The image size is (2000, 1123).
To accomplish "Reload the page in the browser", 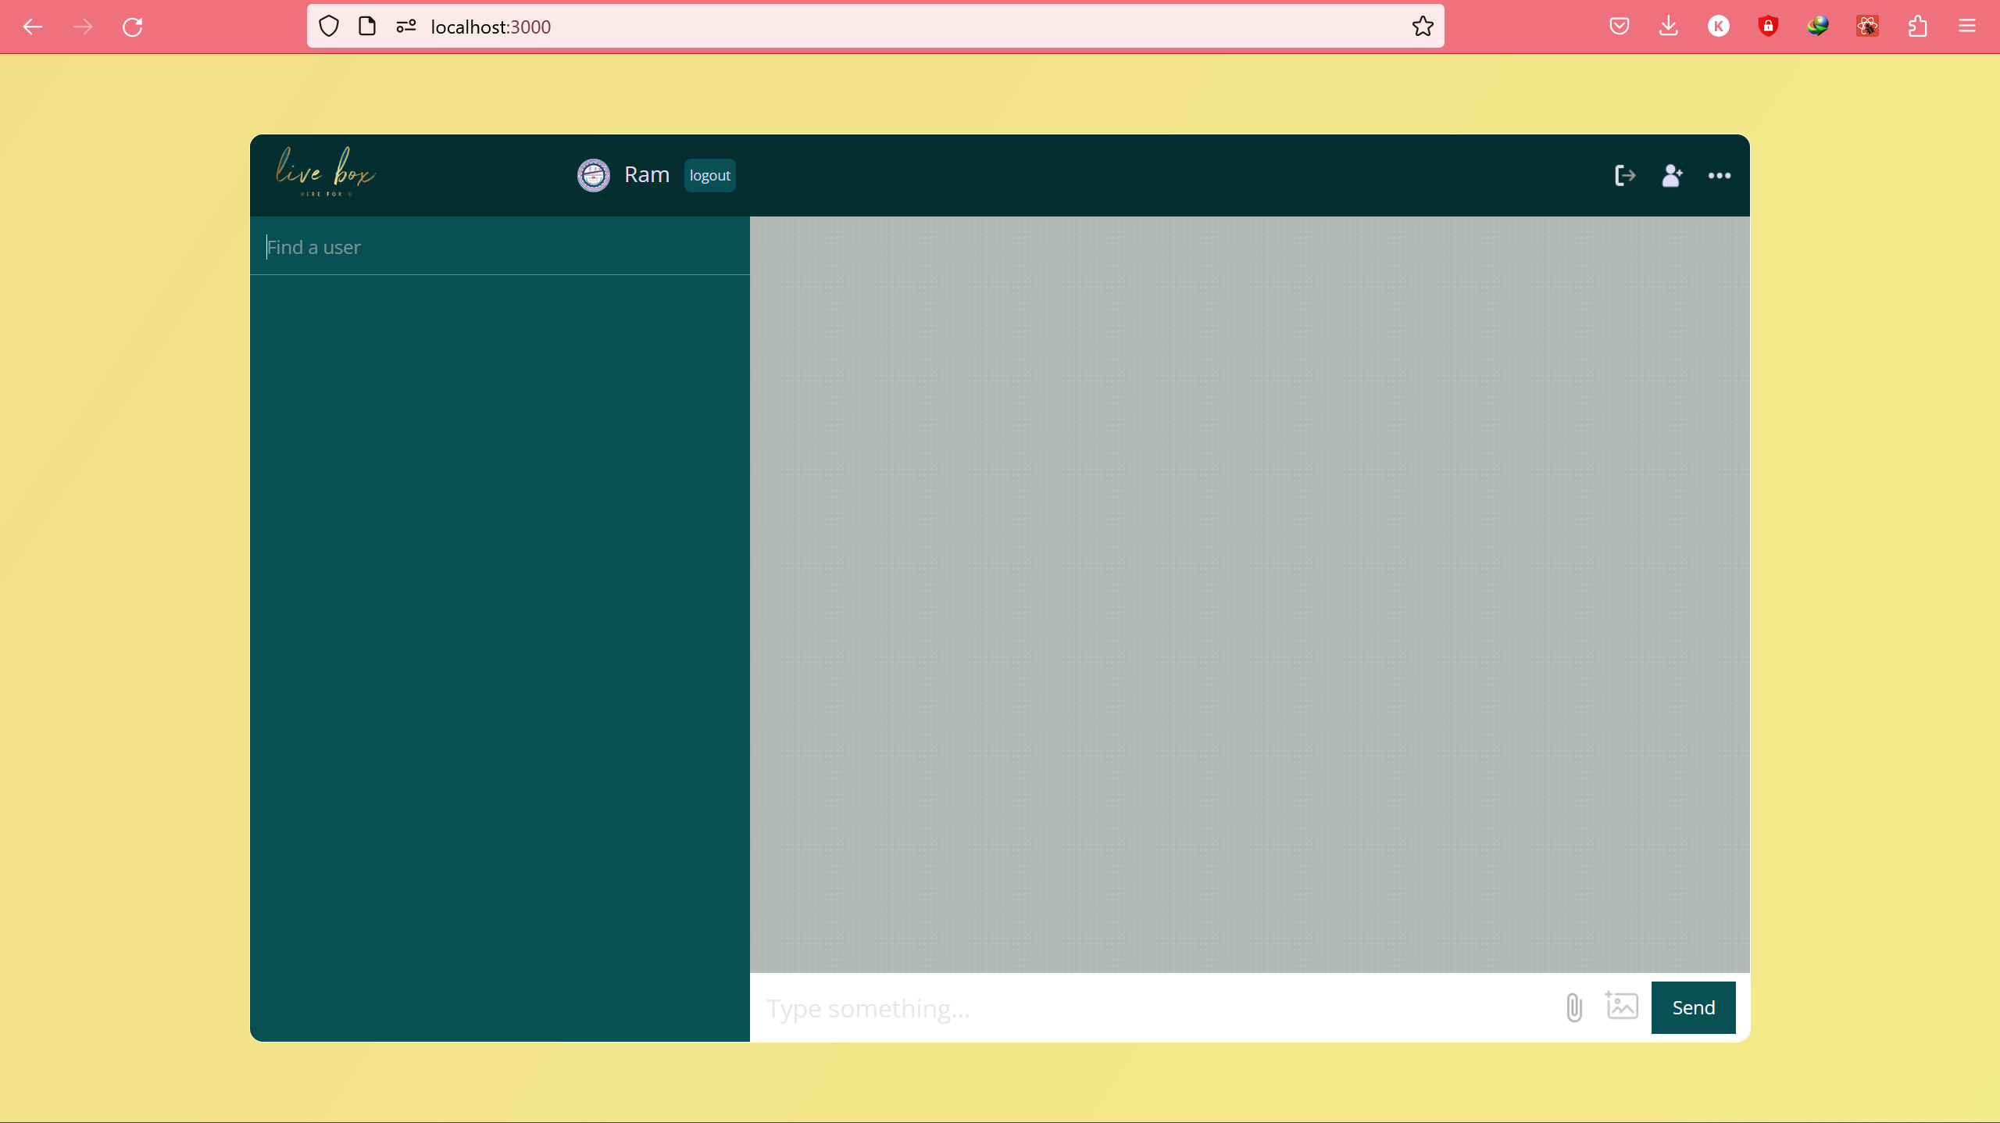I will [133, 27].
